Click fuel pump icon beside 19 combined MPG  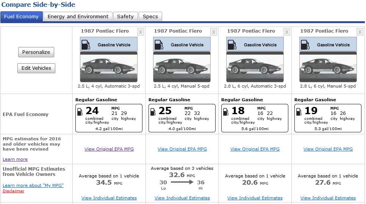pos(299,112)
